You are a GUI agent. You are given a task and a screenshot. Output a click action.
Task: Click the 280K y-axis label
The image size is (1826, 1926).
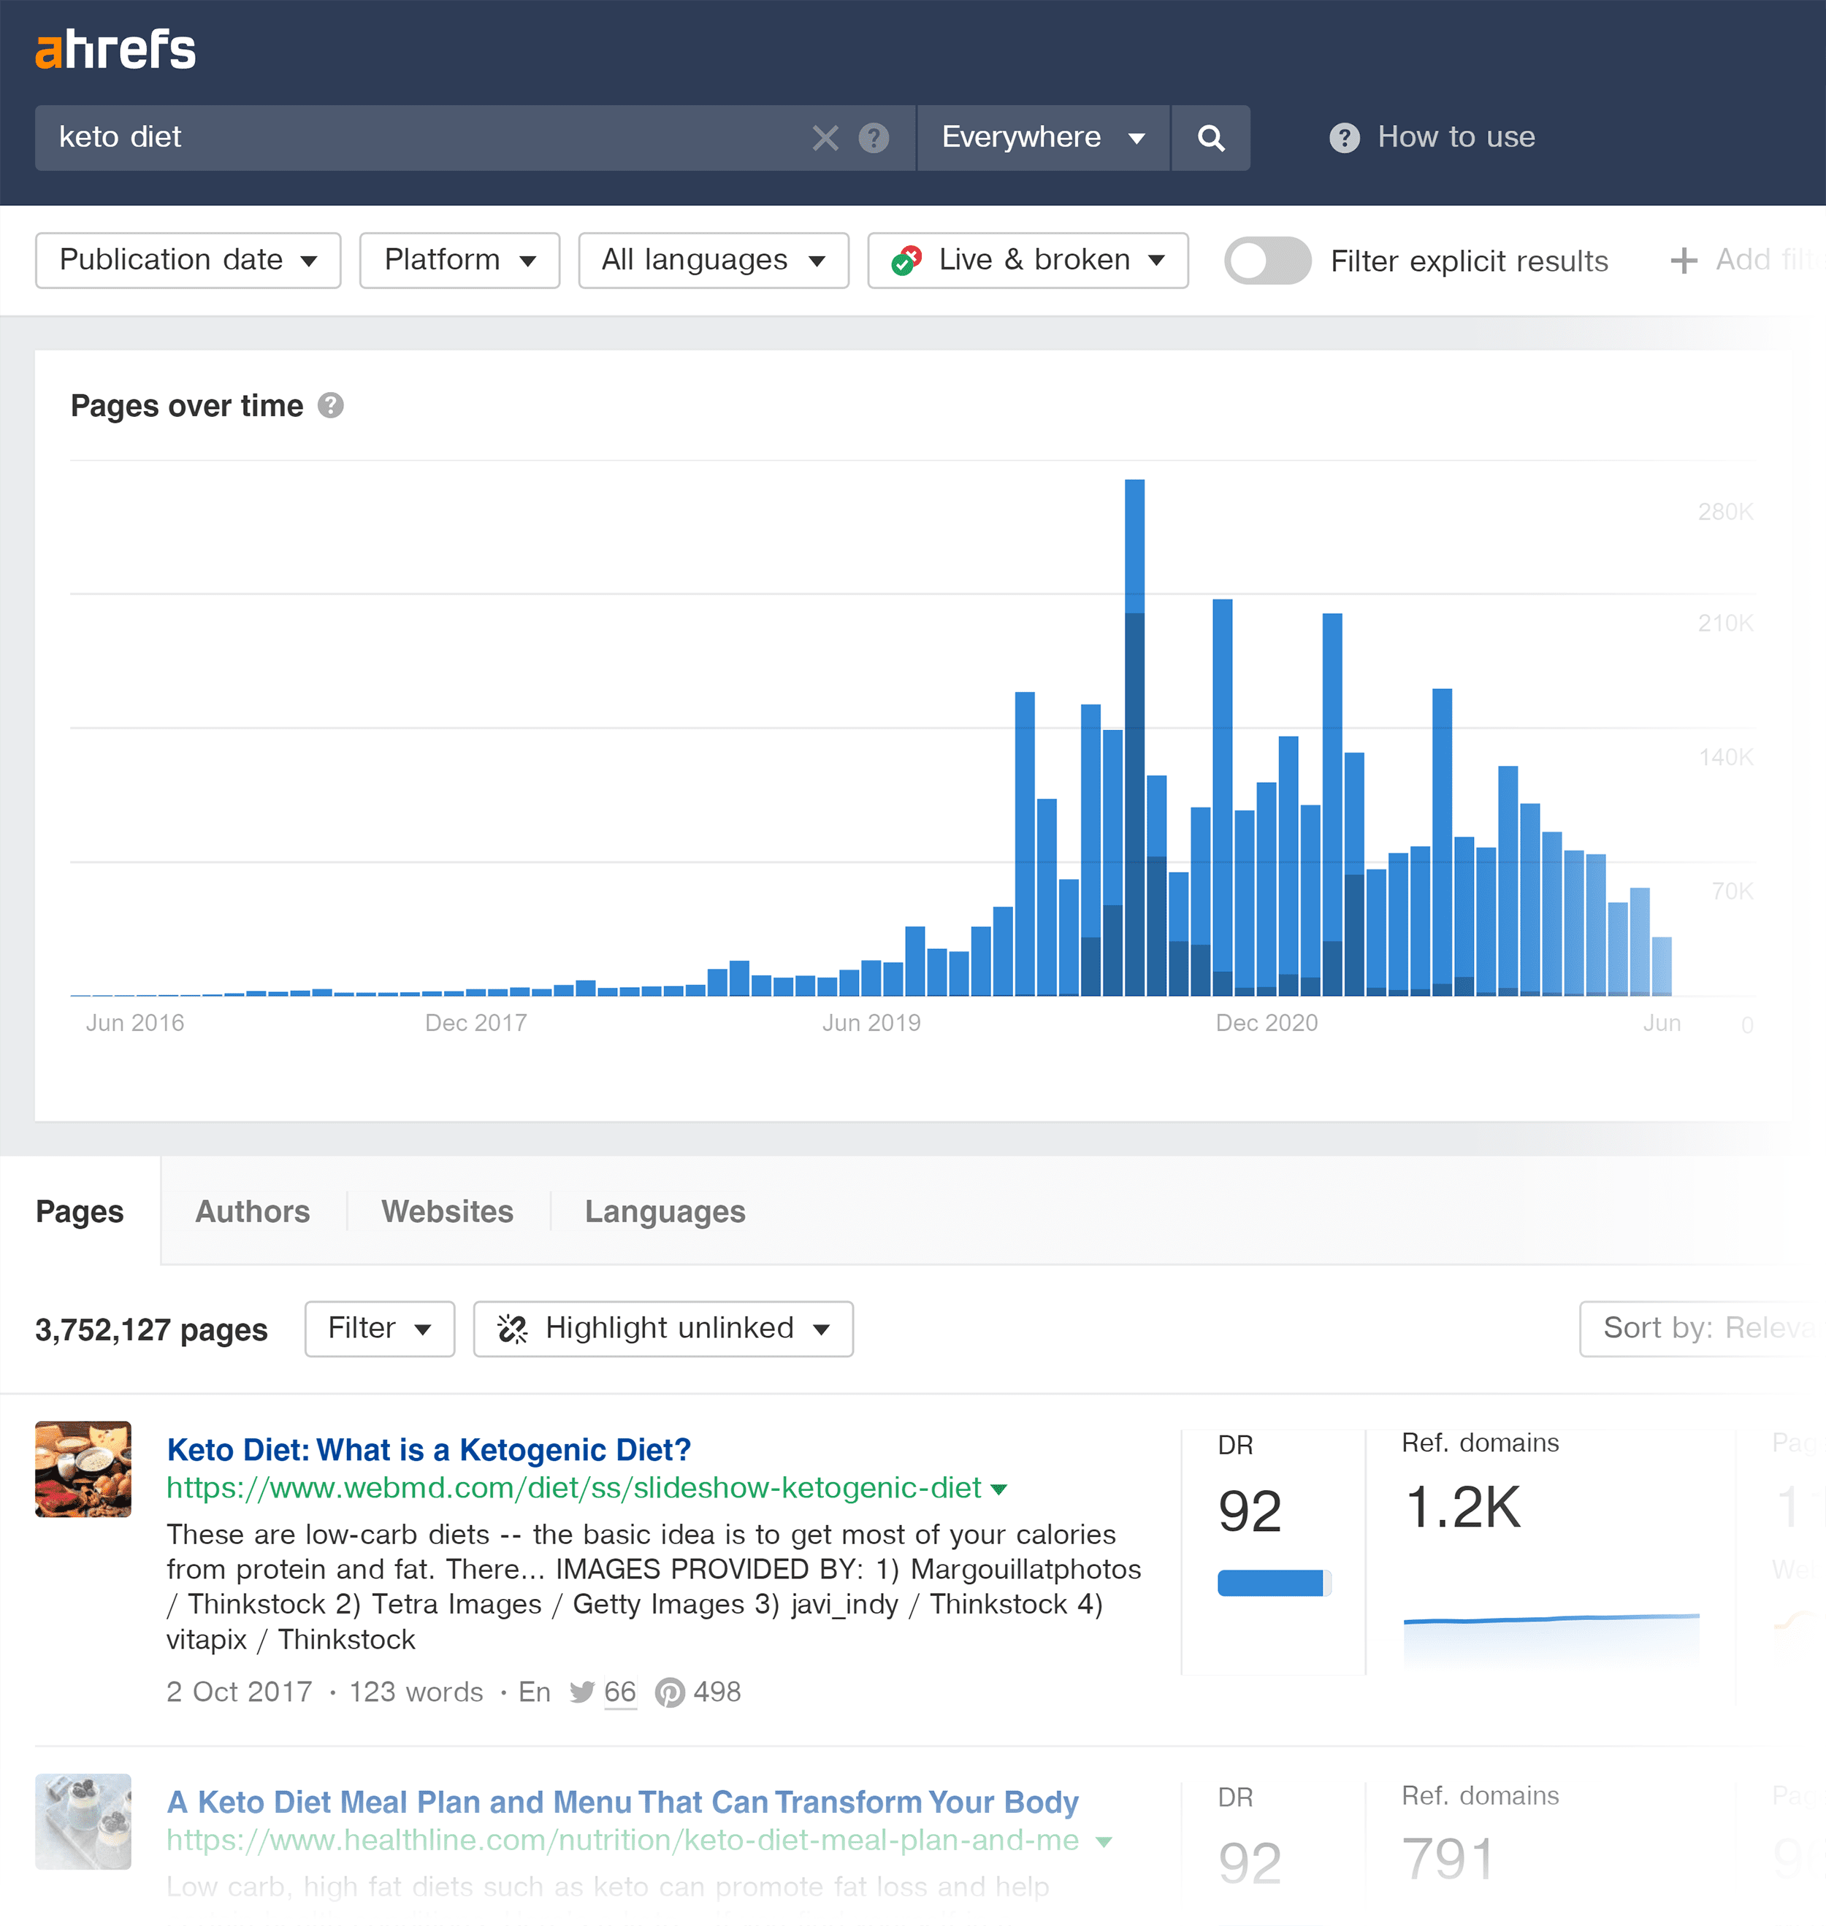coord(1724,512)
